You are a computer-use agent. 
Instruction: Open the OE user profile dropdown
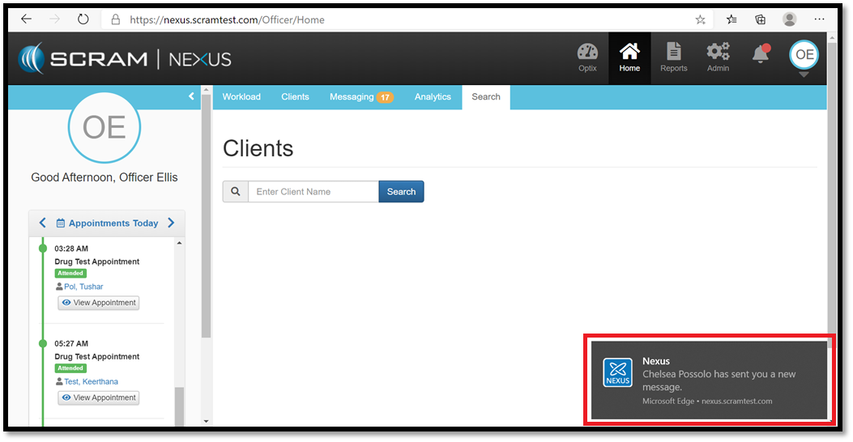pyautogui.click(x=804, y=58)
